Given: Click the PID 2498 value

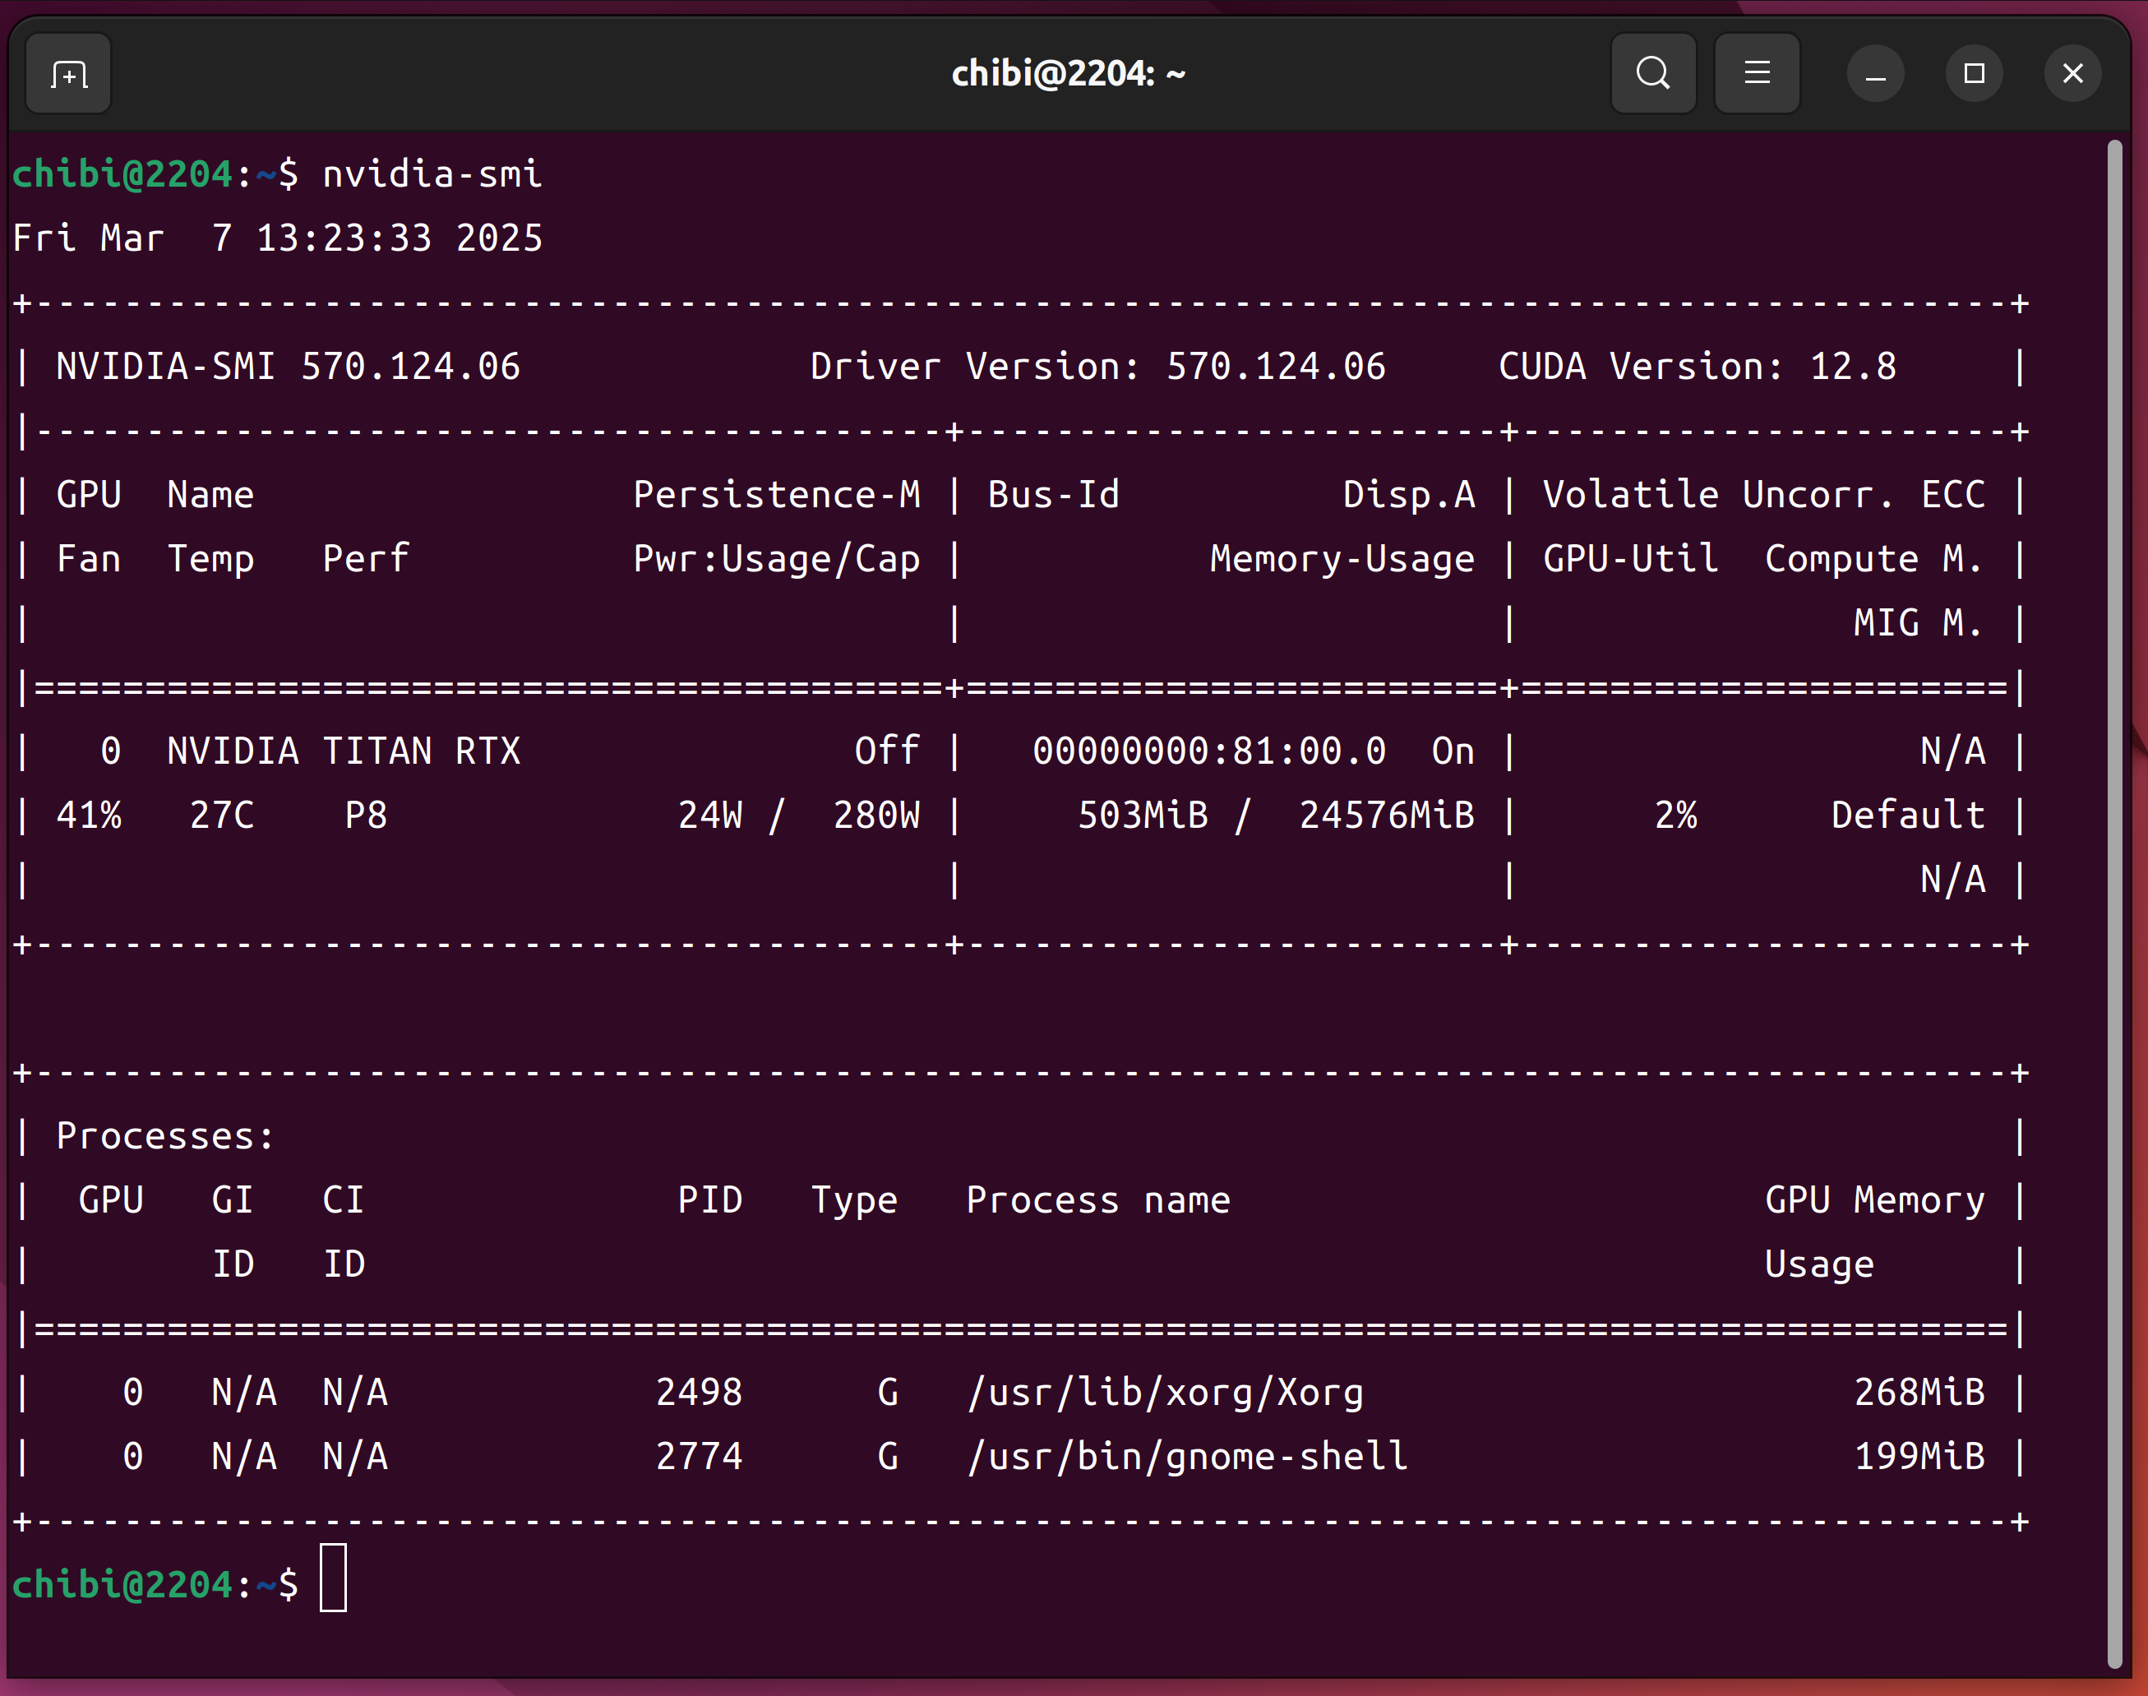Looking at the screenshot, I should pos(699,1392).
